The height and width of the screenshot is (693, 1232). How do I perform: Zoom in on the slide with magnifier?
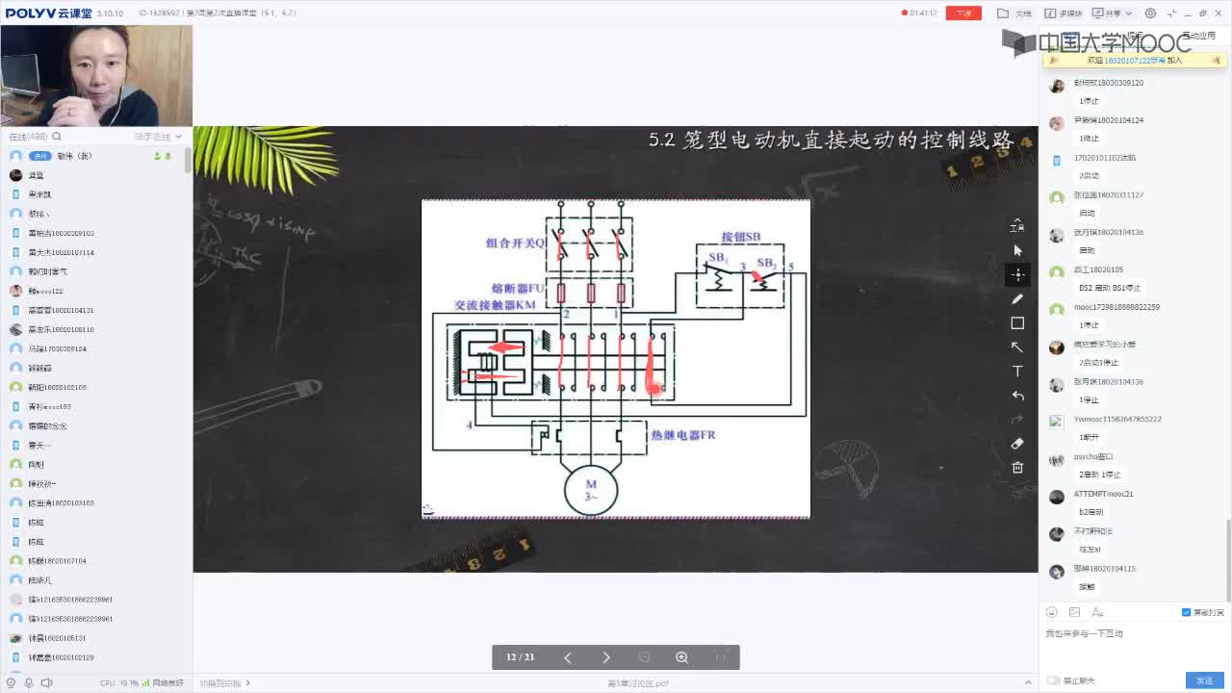coord(681,657)
